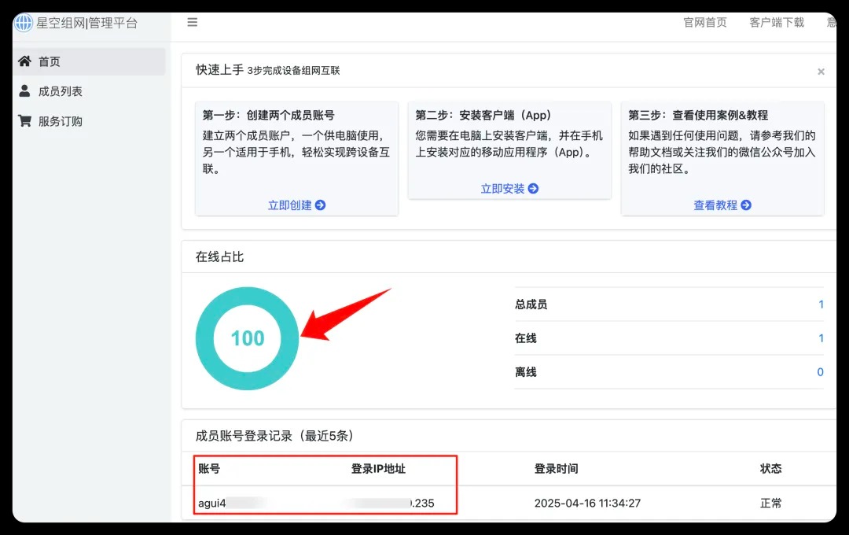Click the globe logo of 星空组网
The width and height of the screenshot is (849, 535).
[x=24, y=23]
